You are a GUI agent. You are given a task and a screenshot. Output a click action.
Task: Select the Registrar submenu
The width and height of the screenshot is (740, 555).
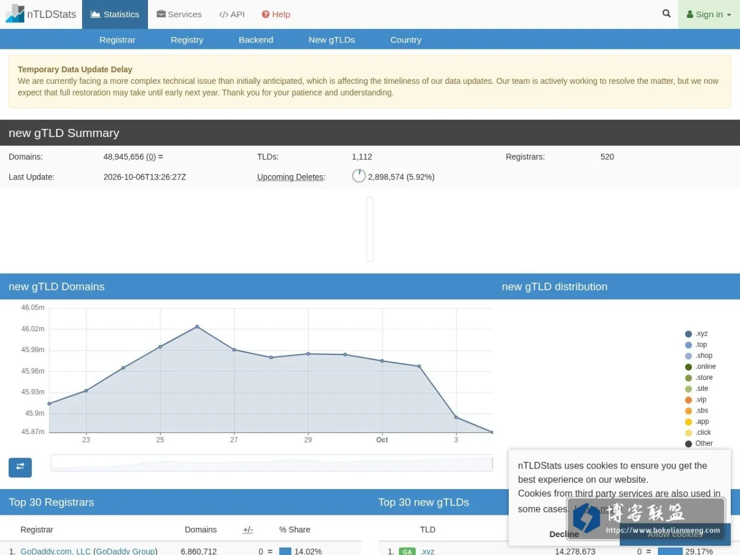point(117,39)
